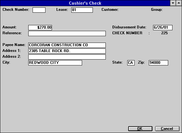Click the Payee Name label text
Viewport: 182px width, 133px height.
pos(14,45)
